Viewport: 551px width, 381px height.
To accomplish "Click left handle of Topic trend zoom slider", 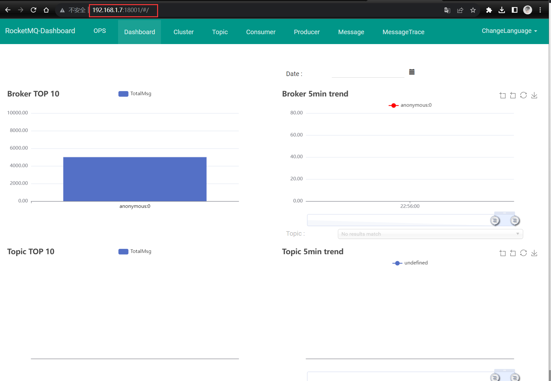I will [495, 377].
